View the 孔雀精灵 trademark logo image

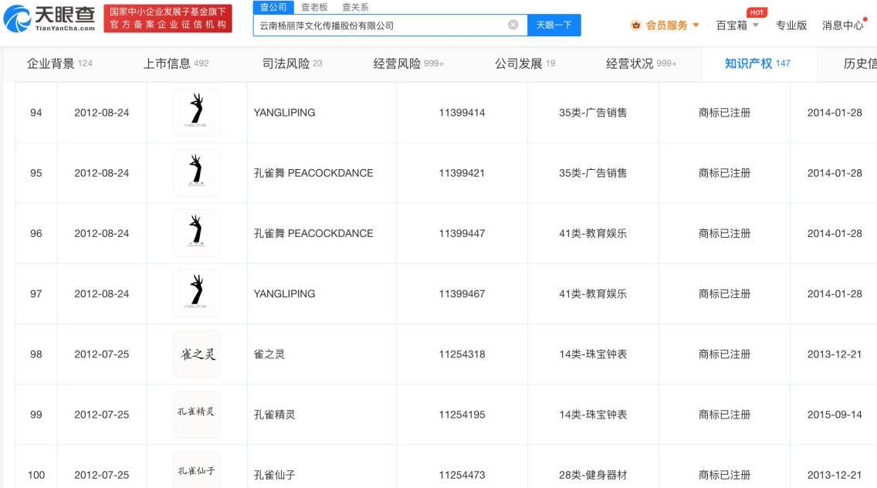pyautogui.click(x=196, y=412)
